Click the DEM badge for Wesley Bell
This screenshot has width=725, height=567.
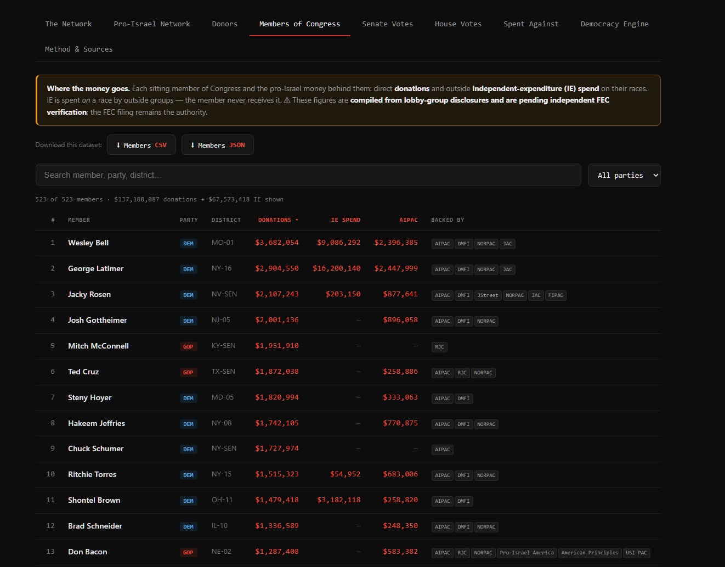[x=188, y=244]
